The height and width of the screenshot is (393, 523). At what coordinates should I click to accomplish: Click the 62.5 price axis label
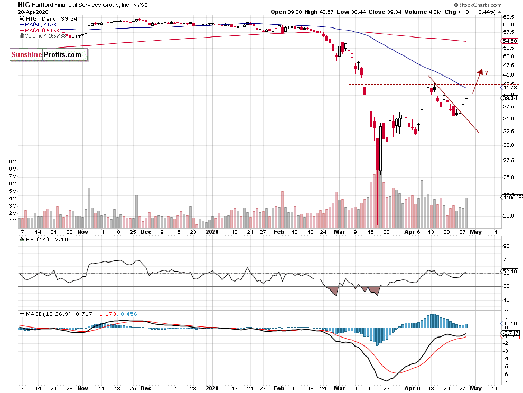coord(508,17)
